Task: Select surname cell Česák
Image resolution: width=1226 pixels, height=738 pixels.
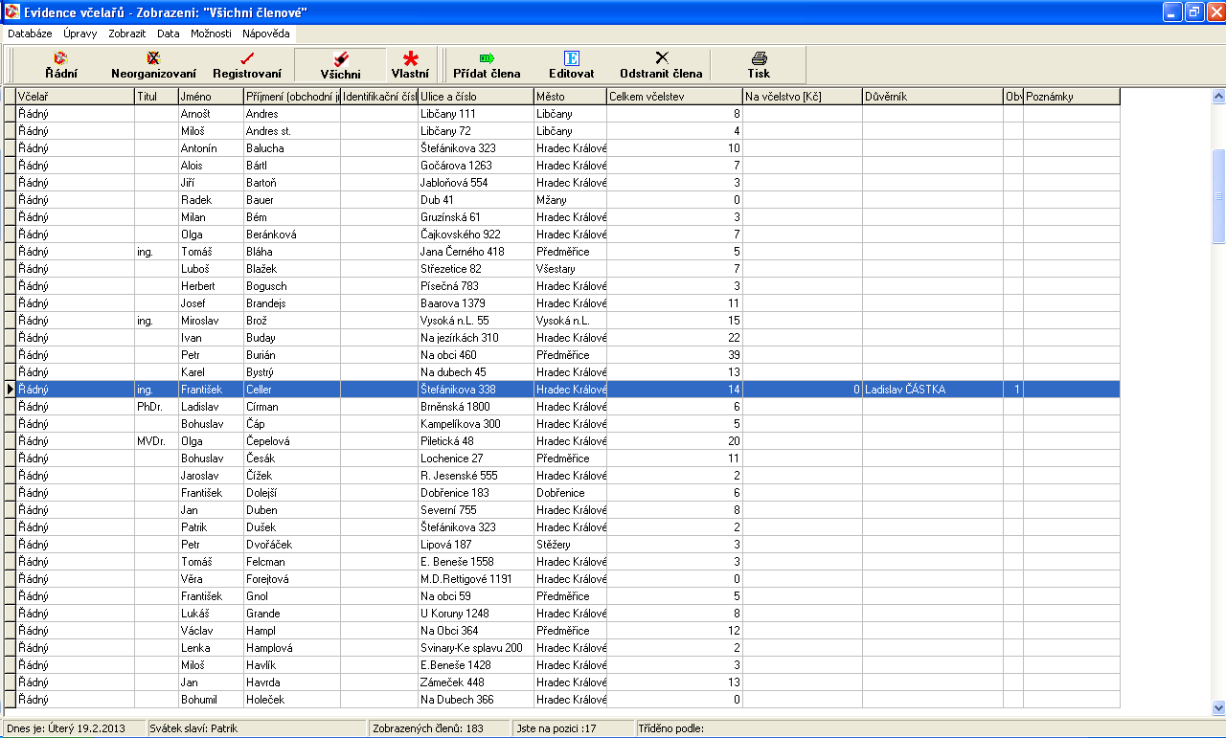Action: [292, 458]
